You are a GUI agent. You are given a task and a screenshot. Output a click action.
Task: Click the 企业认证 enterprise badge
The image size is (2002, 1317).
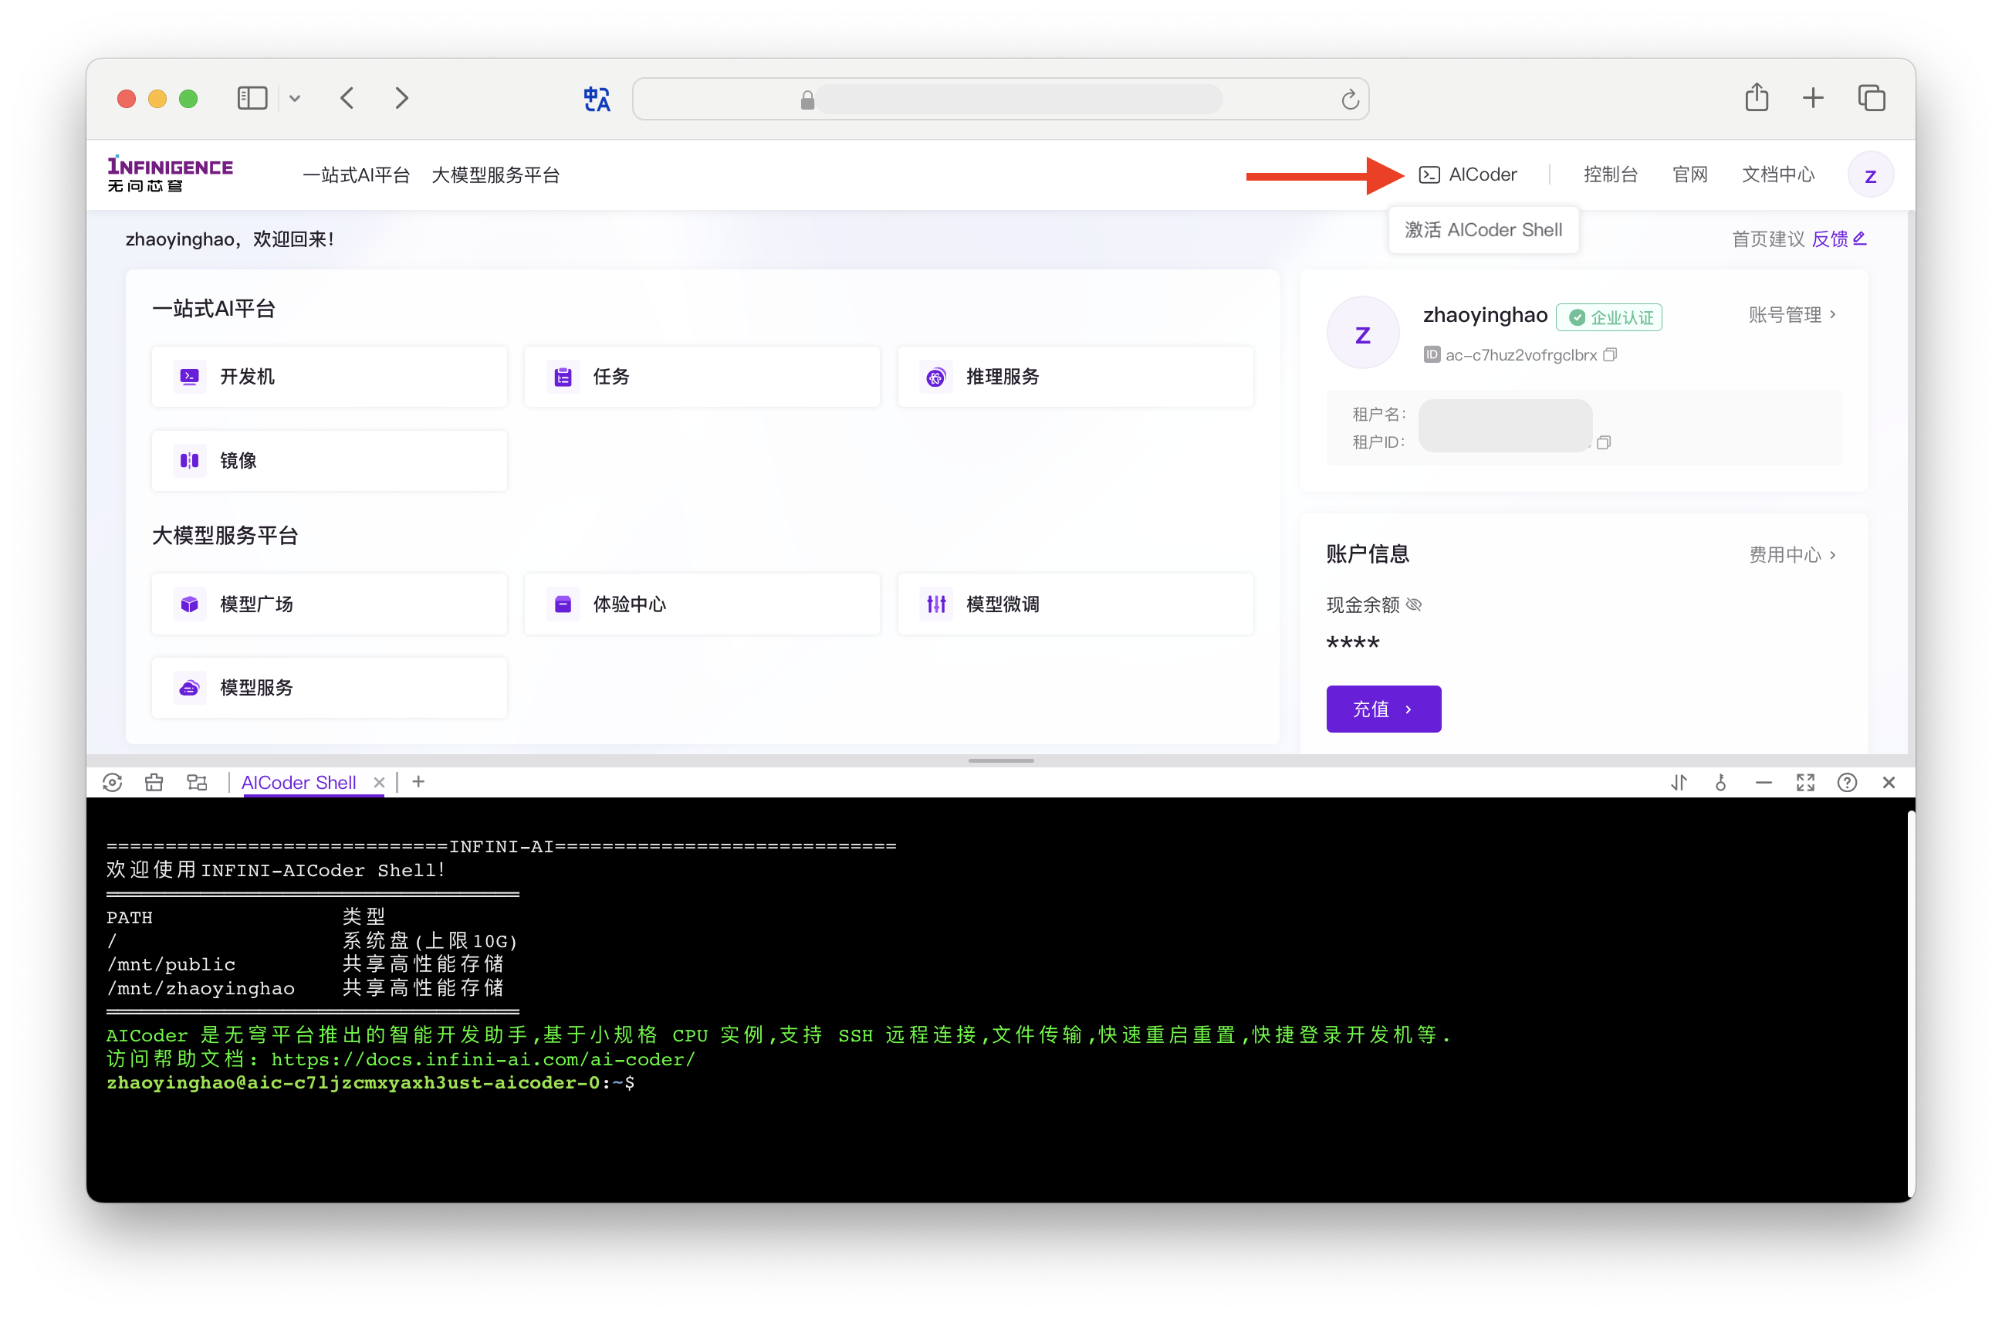(1608, 317)
